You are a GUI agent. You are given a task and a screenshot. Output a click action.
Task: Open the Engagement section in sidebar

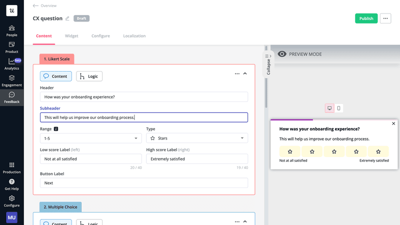11,81
